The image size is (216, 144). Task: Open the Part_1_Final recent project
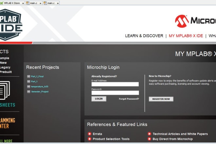click(x=37, y=77)
